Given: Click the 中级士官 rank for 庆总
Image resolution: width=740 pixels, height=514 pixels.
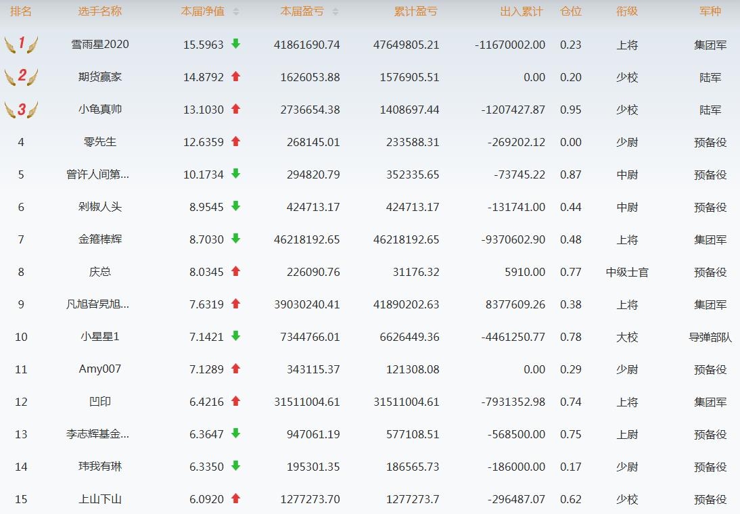Looking at the screenshot, I should pos(627,272).
